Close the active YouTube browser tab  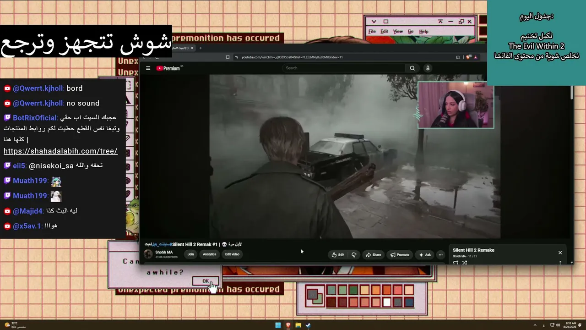pyautogui.click(x=192, y=48)
